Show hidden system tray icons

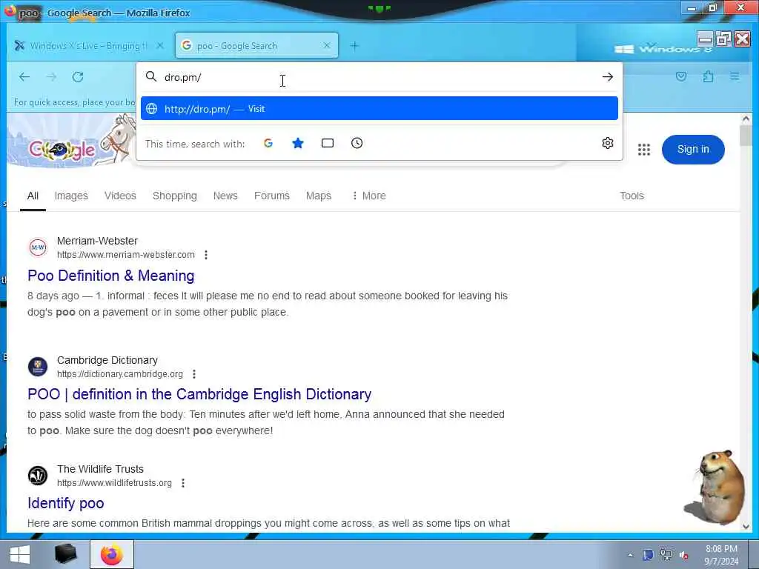[x=630, y=555]
